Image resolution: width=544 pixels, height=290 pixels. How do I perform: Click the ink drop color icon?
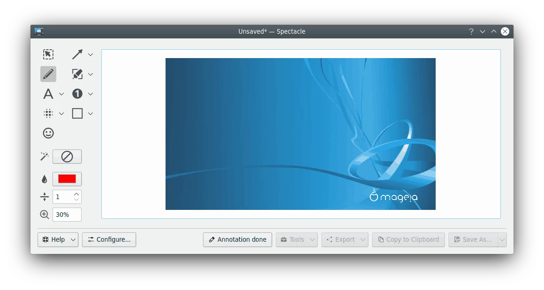pos(45,179)
